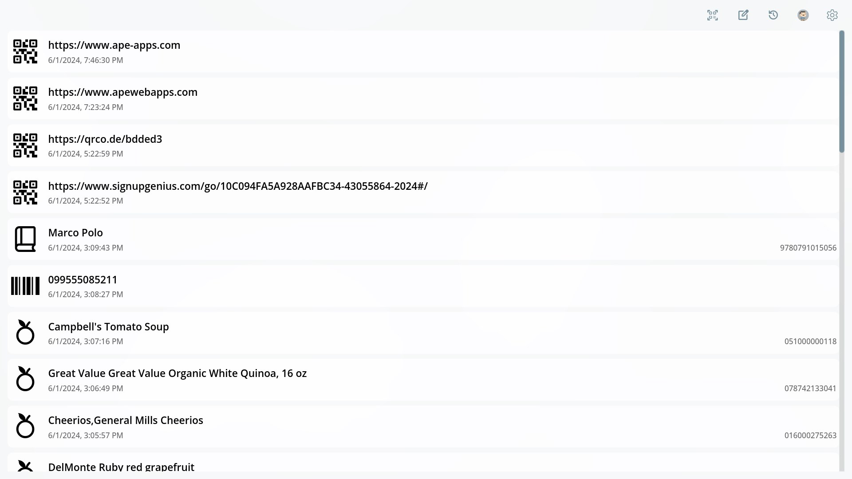
Task: Open the scan history view
Action: point(773,15)
